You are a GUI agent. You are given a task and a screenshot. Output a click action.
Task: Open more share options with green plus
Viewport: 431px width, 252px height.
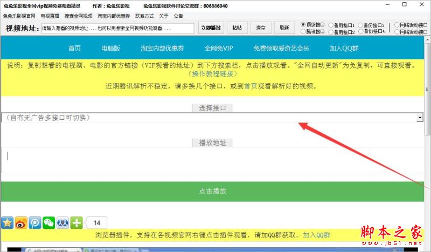point(77,223)
